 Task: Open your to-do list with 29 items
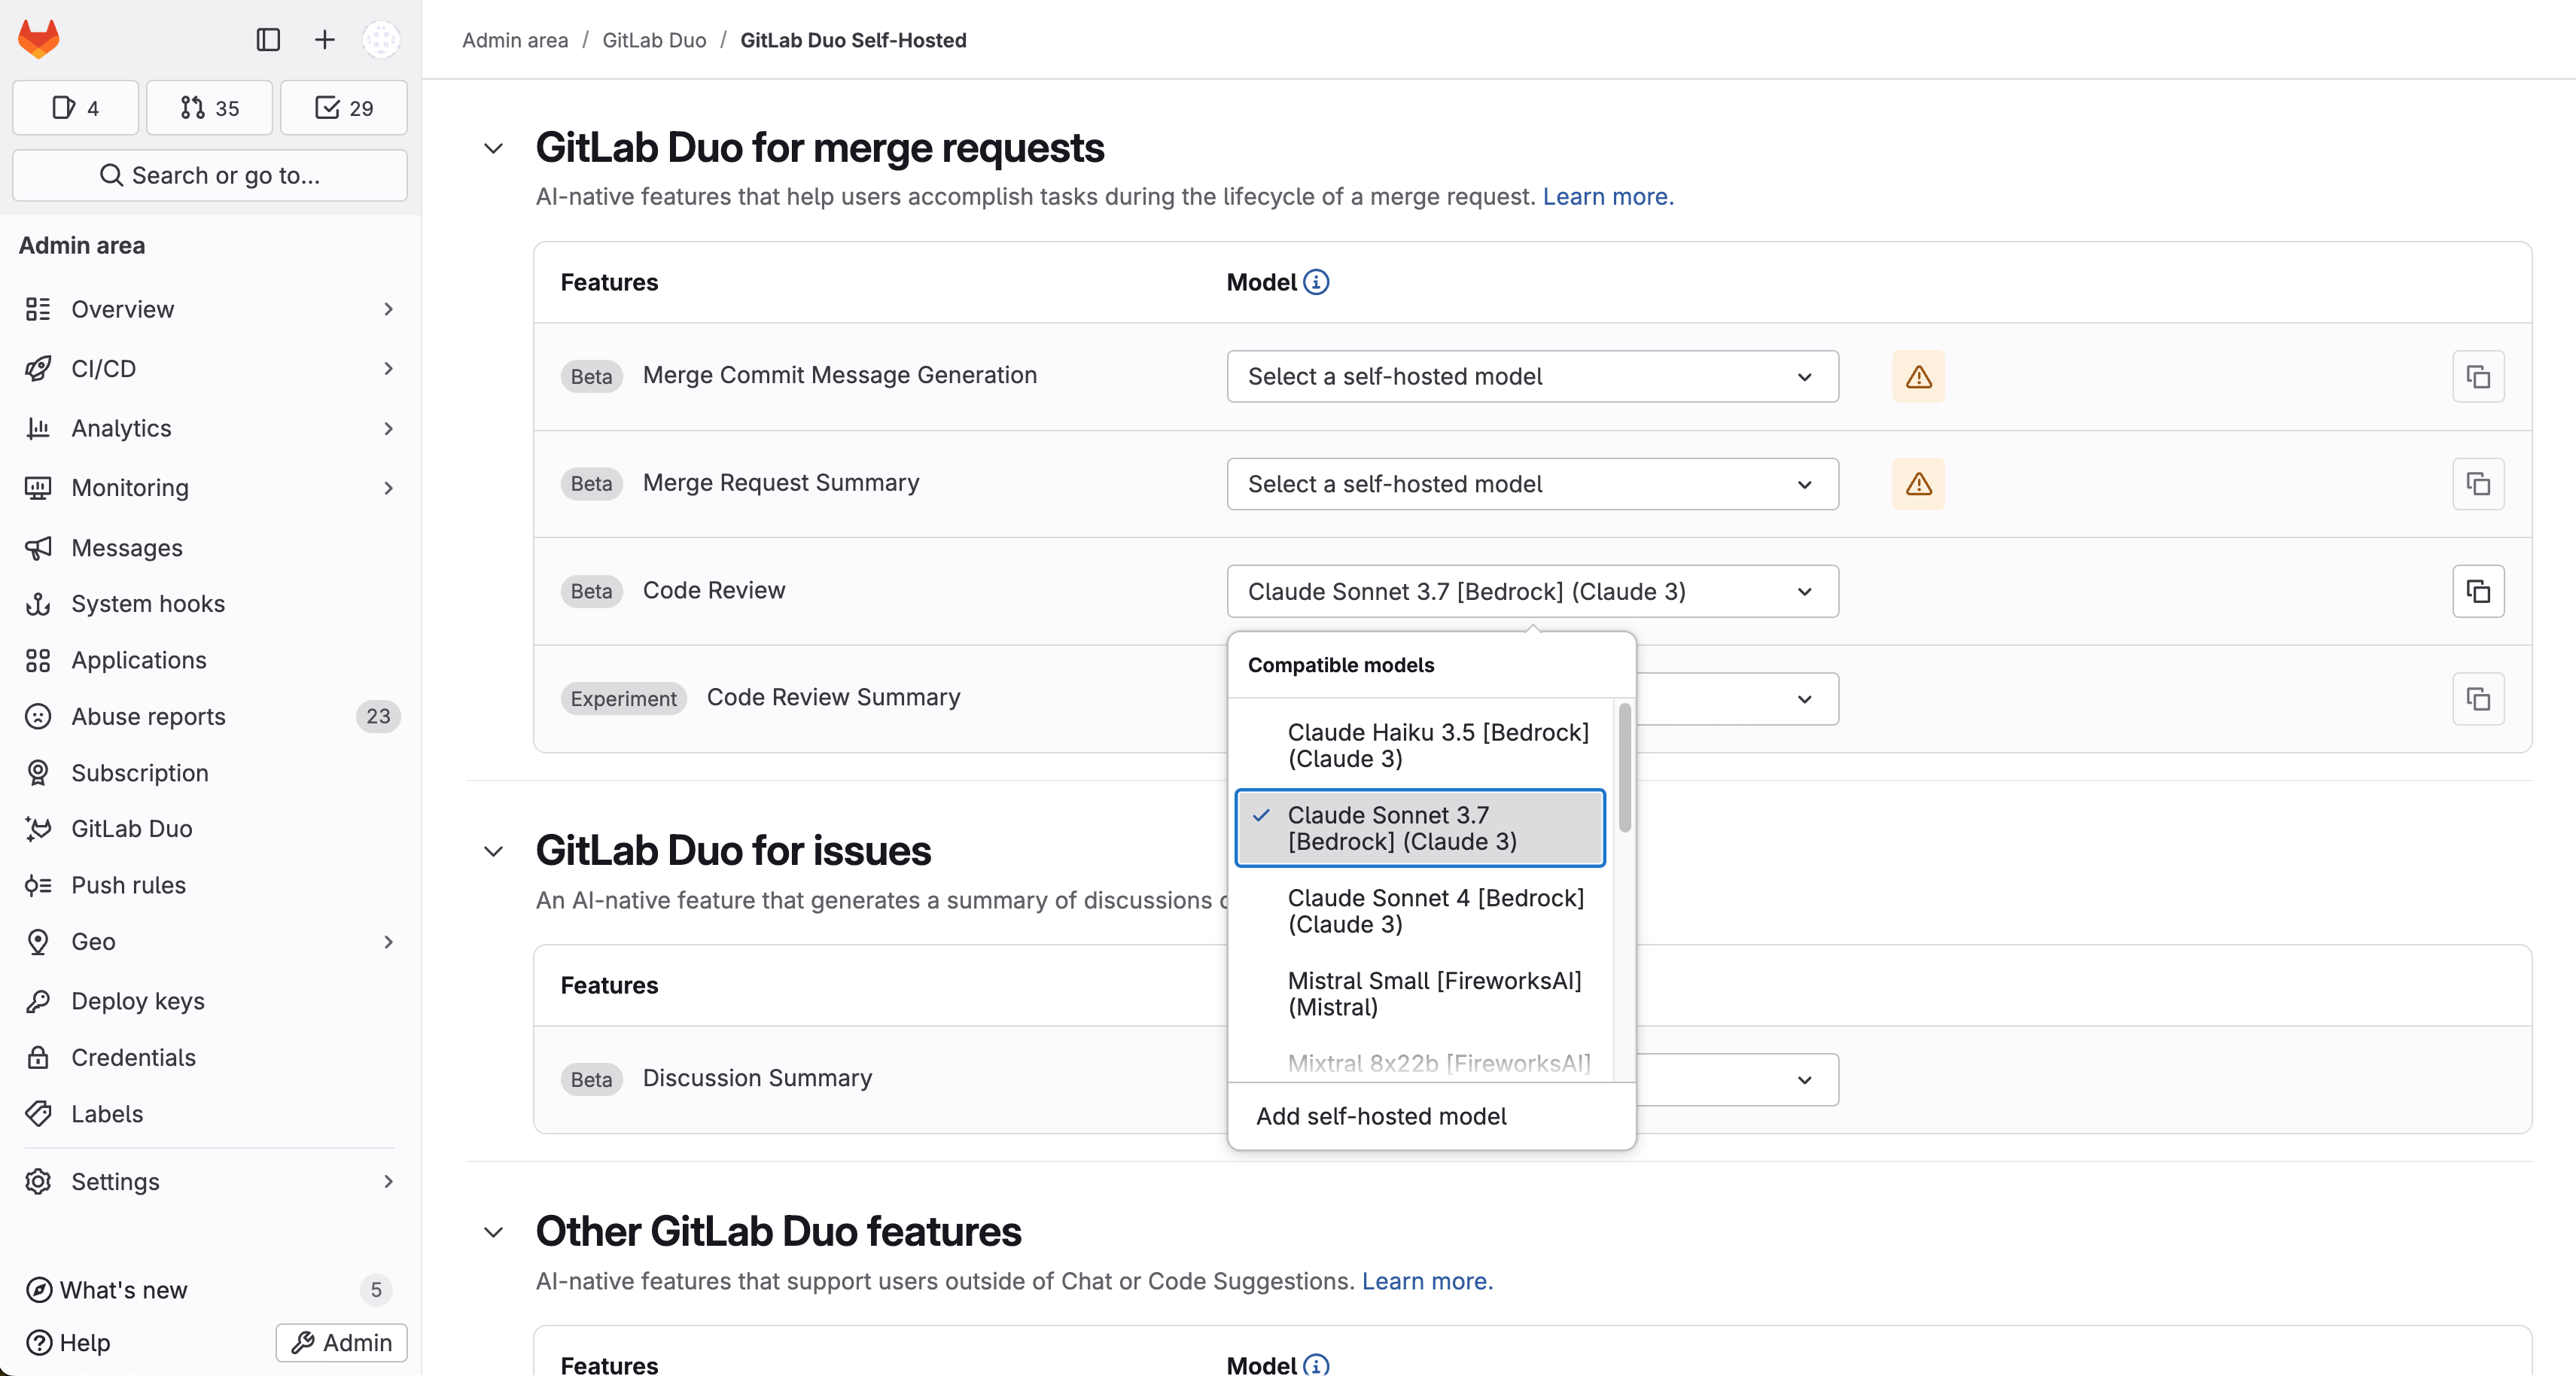(x=343, y=107)
